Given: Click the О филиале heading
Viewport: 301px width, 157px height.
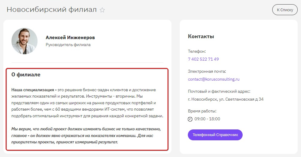Looking at the screenshot, I should tap(26, 75).
